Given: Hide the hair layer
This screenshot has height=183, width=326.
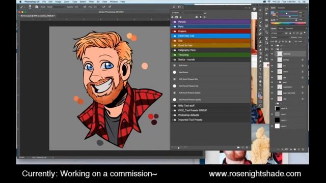Looking at the screenshot, I should pyautogui.click(x=272, y=77).
